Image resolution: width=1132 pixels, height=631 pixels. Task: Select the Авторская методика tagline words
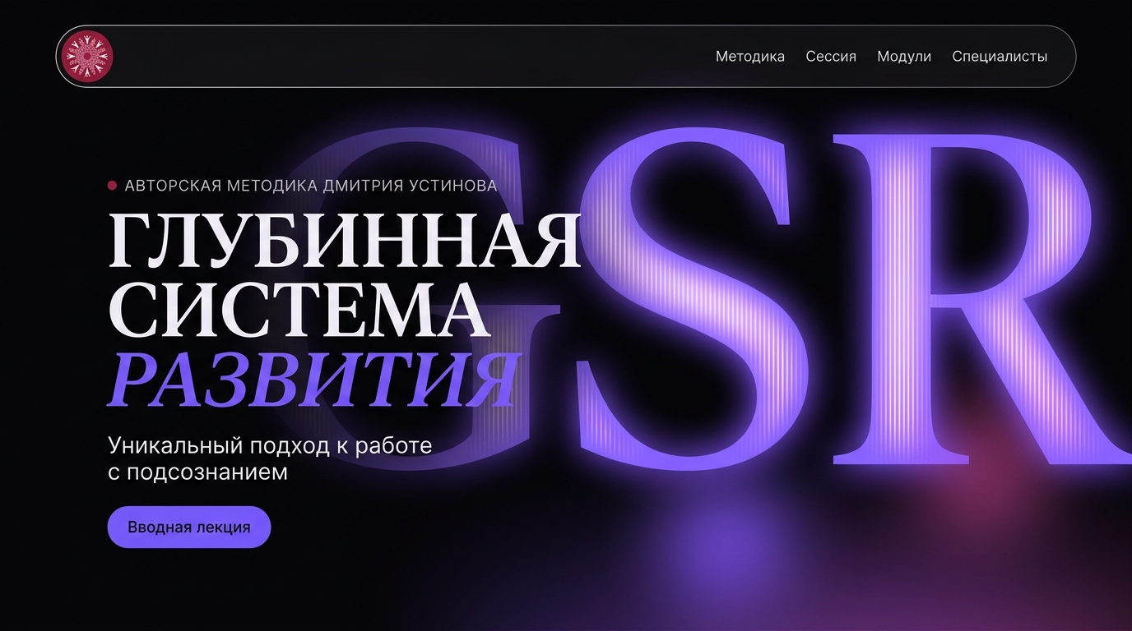(x=221, y=186)
